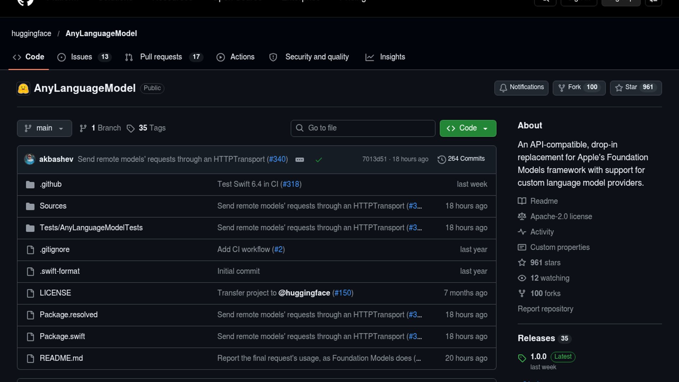Click the Go to file search field
This screenshot has width=679, height=382.
pyautogui.click(x=363, y=128)
